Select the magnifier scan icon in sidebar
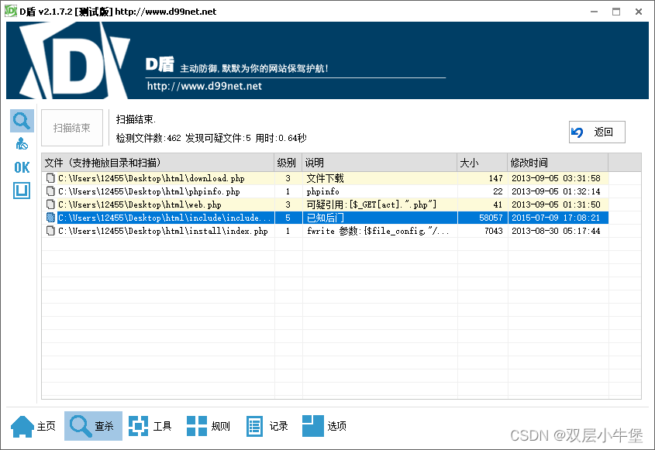The width and height of the screenshot is (655, 450). point(22,120)
